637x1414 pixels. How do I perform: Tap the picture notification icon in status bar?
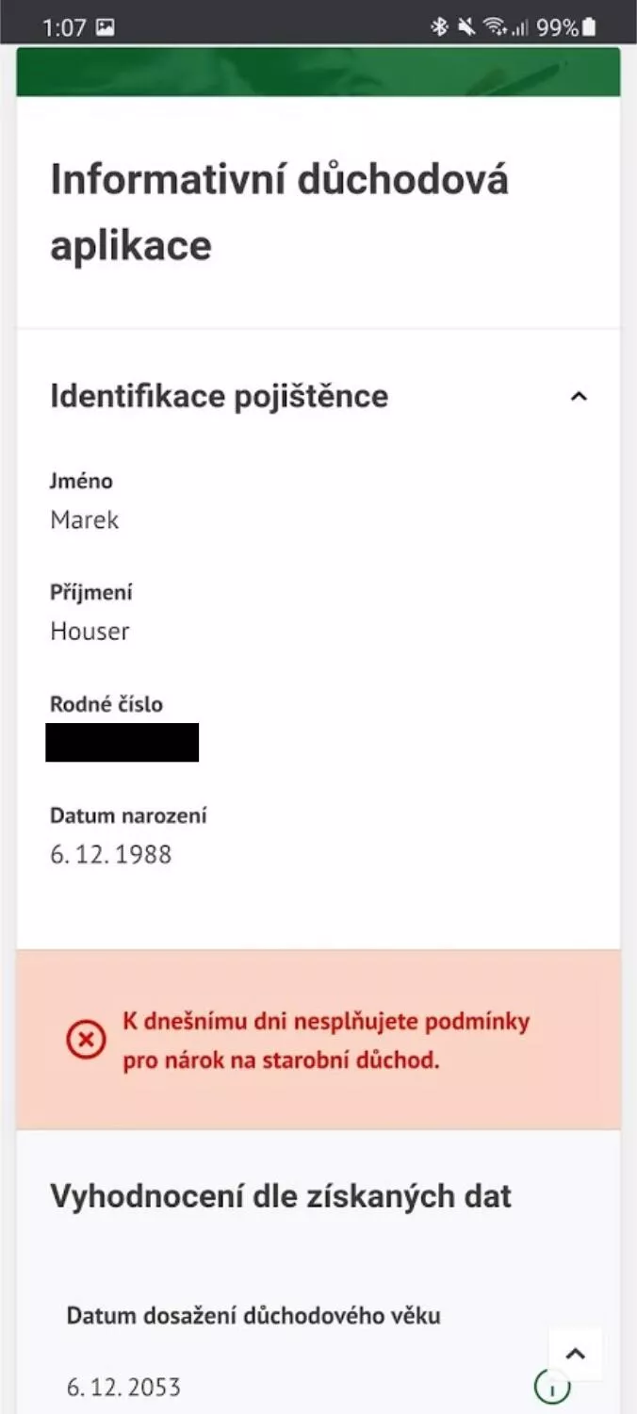[106, 27]
